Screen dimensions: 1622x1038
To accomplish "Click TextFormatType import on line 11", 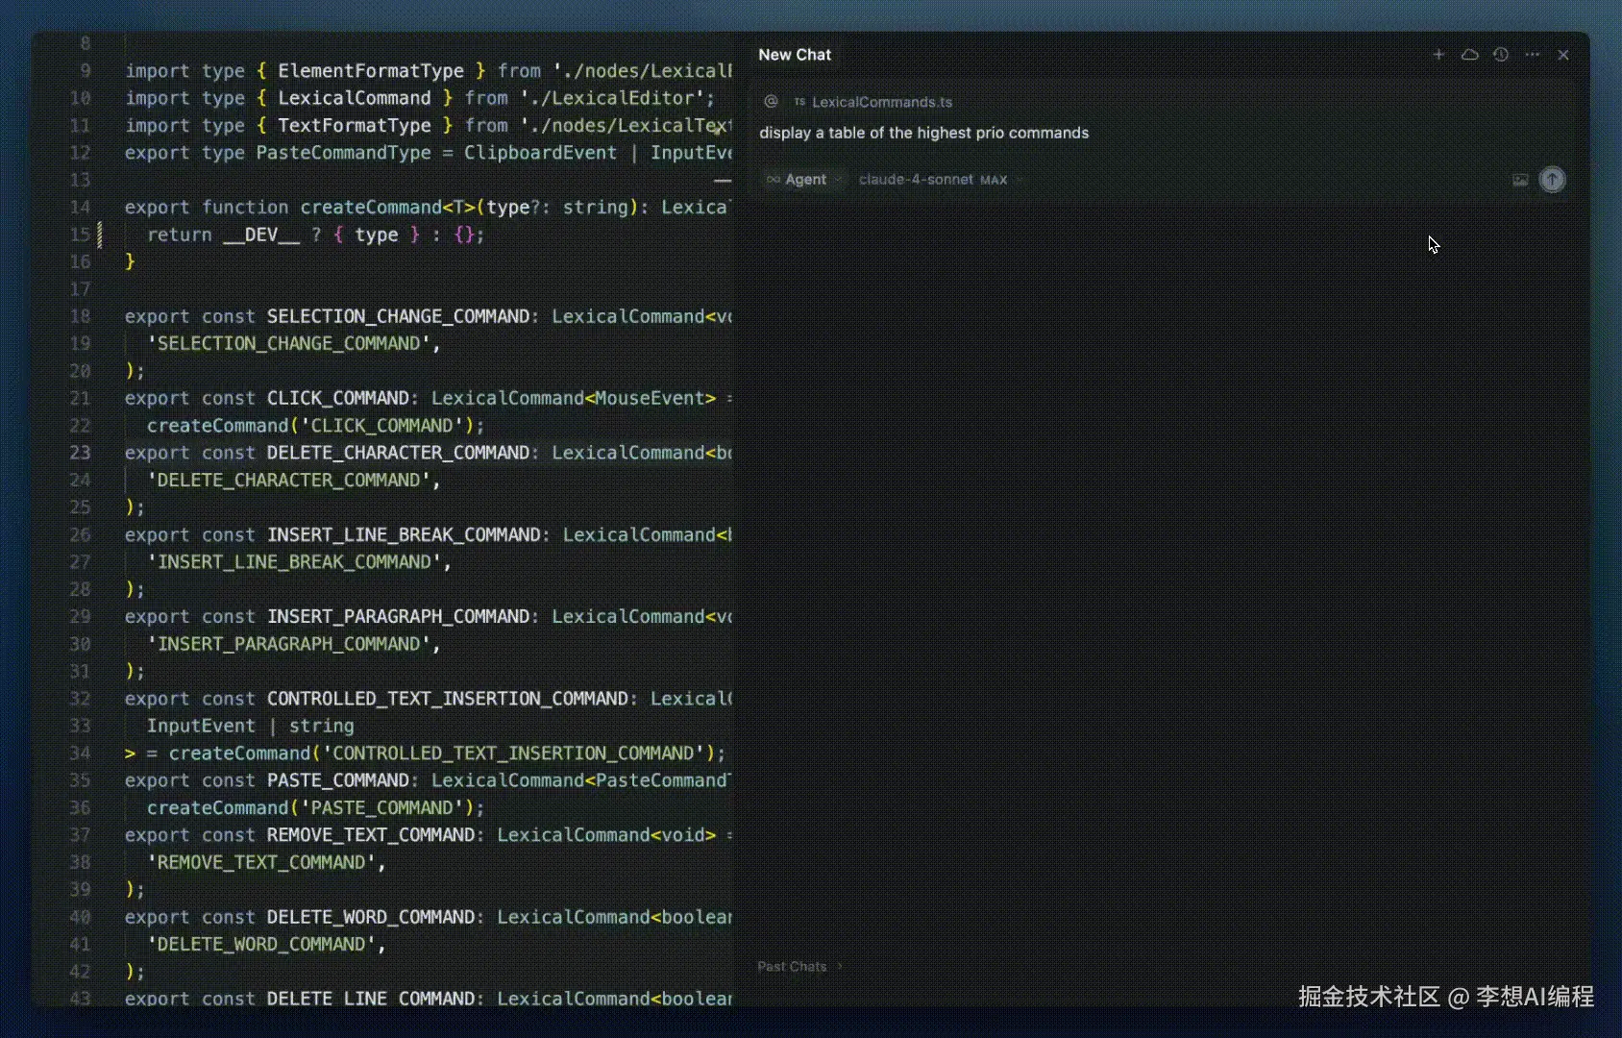I will click(x=355, y=126).
